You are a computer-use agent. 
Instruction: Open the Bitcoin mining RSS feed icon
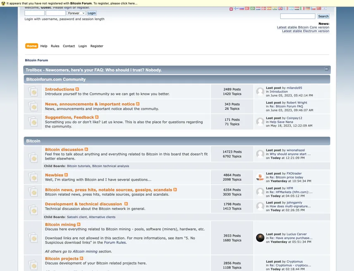(79, 224)
